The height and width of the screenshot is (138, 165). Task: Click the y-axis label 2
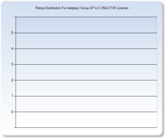(x=12, y=80)
